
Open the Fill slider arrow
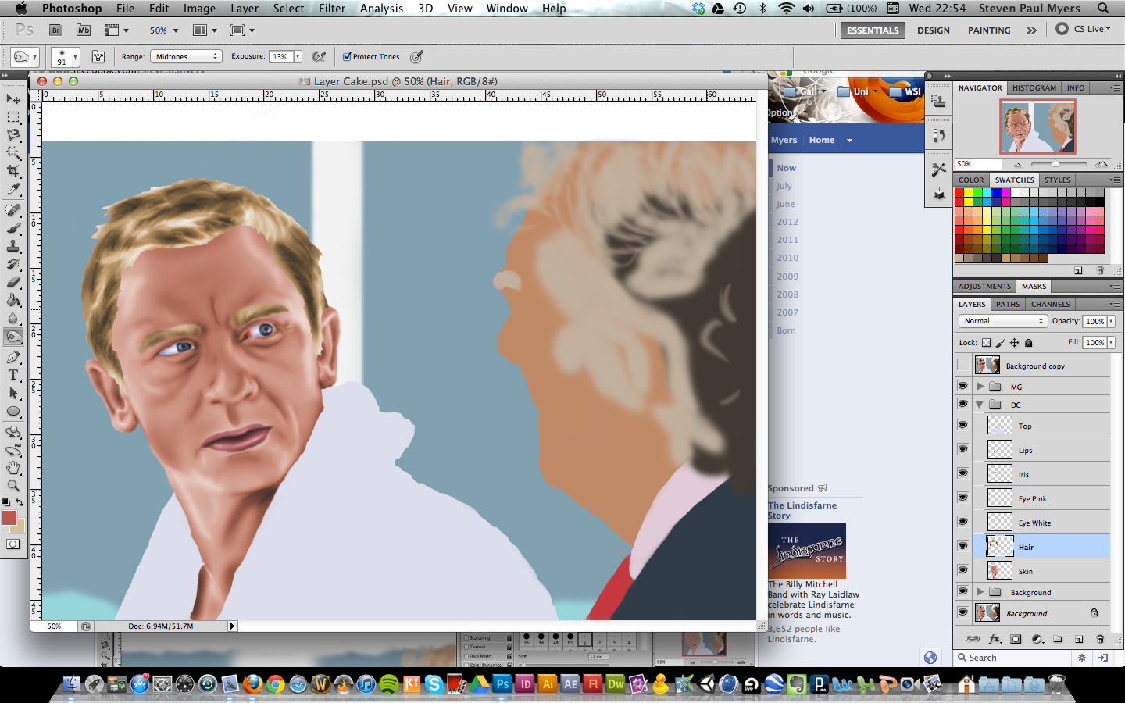1111,342
